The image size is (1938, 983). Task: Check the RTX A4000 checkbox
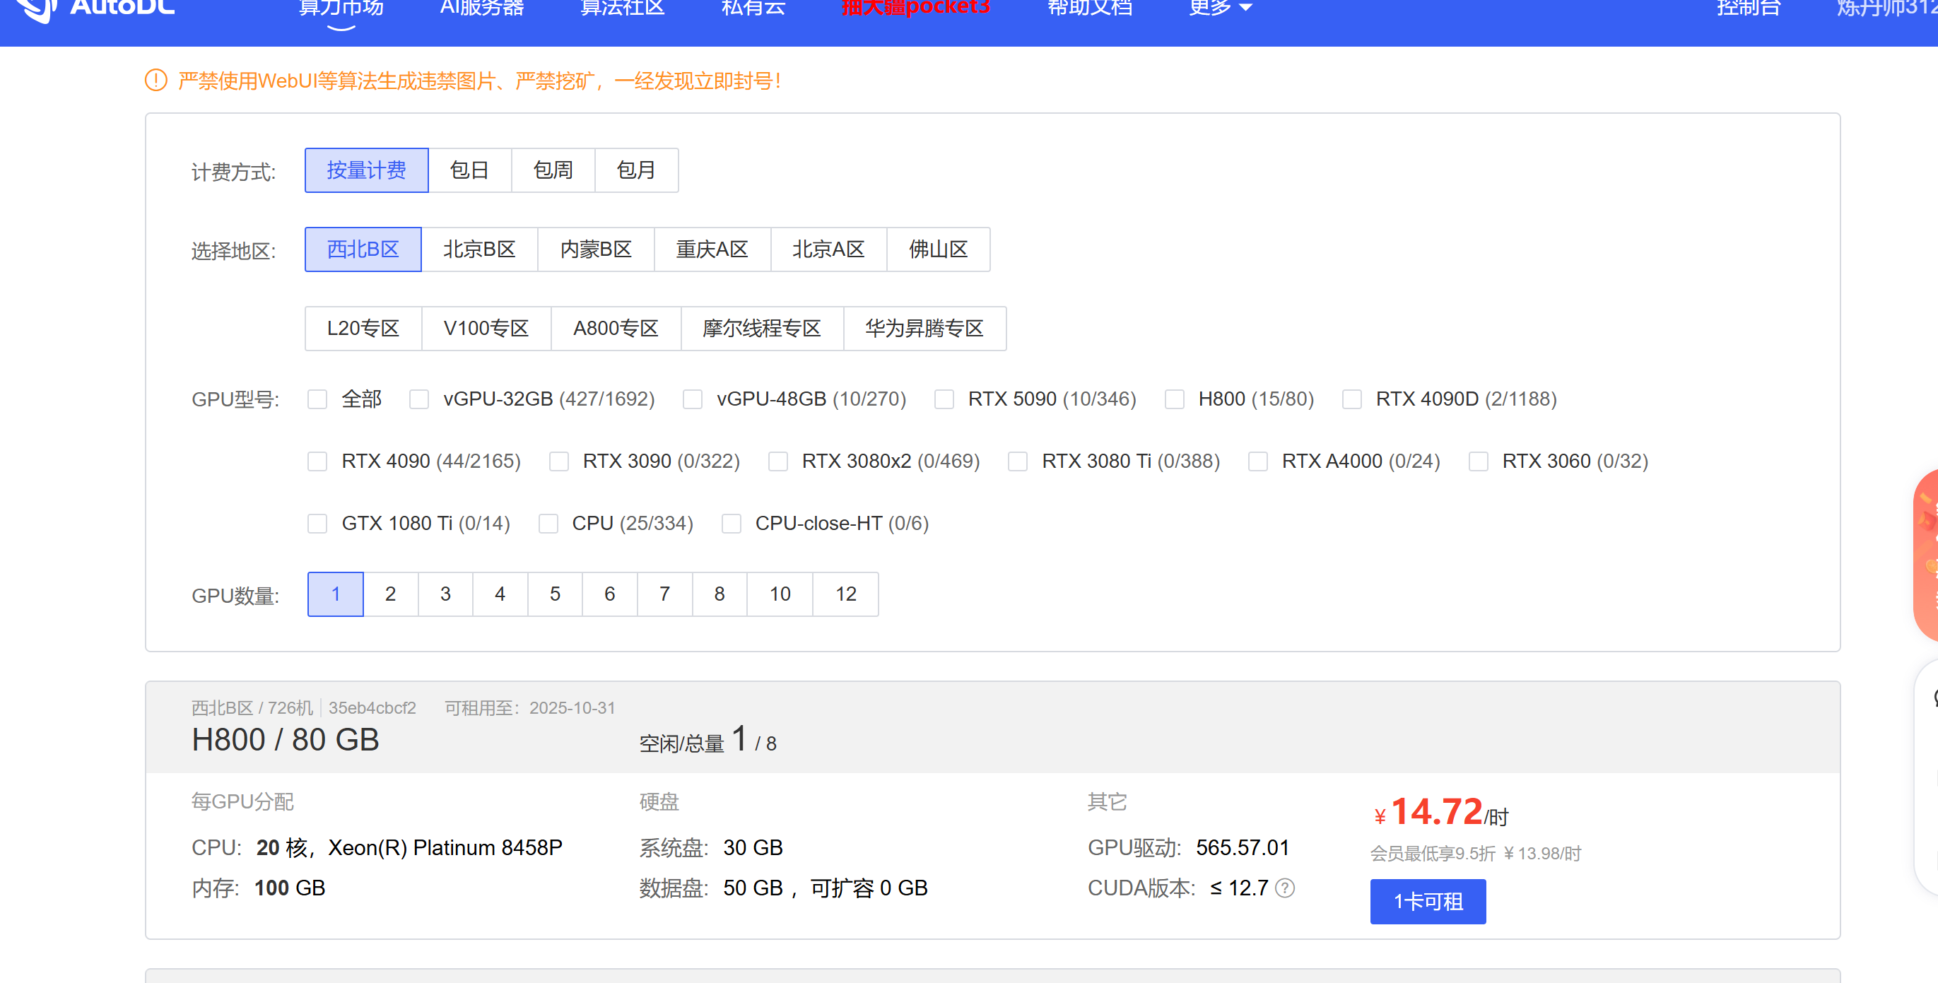[1258, 461]
